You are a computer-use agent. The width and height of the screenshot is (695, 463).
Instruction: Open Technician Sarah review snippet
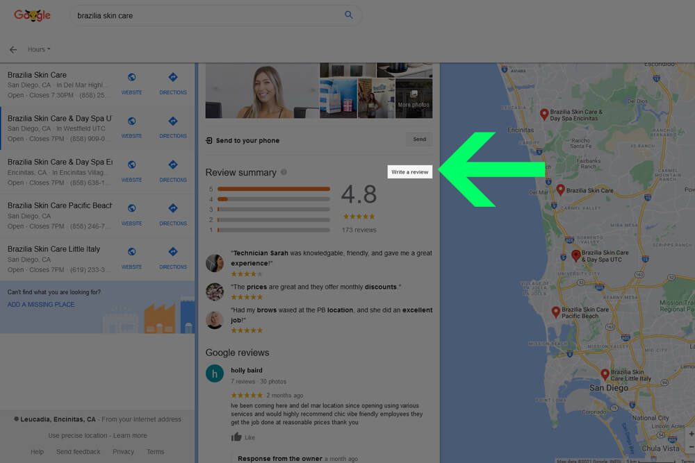click(x=331, y=258)
